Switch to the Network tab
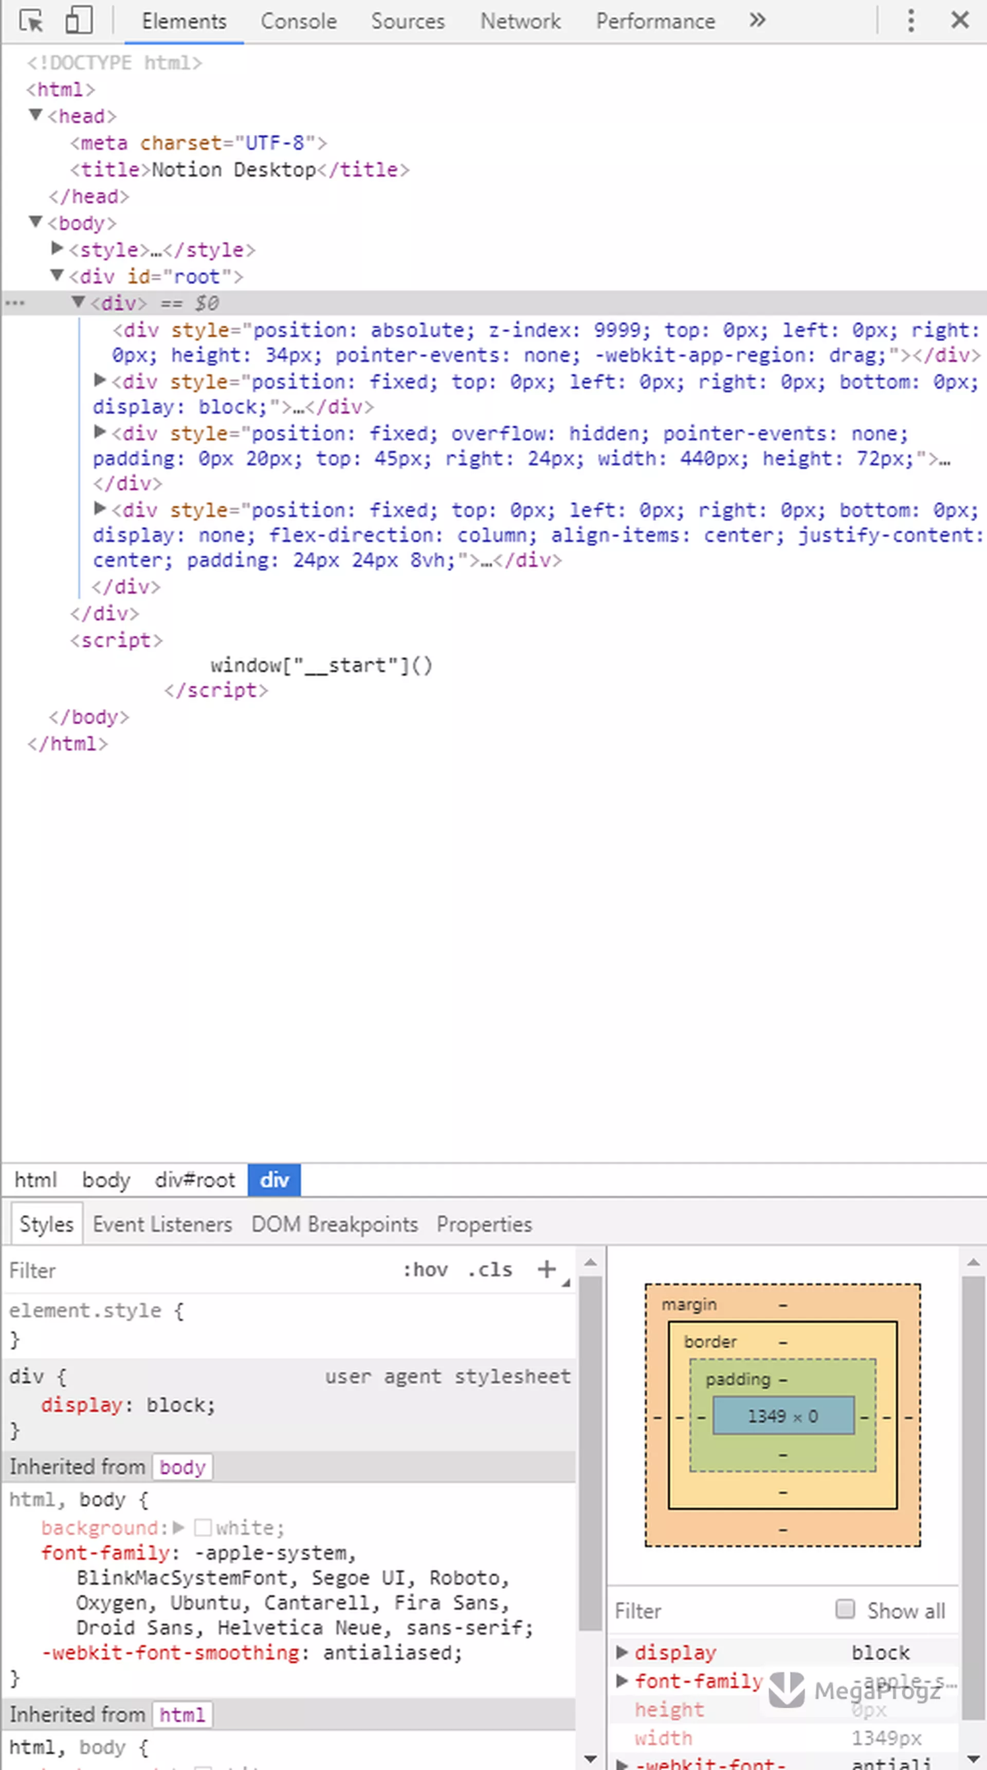Image resolution: width=987 pixels, height=1770 pixels. pyautogui.click(x=521, y=21)
